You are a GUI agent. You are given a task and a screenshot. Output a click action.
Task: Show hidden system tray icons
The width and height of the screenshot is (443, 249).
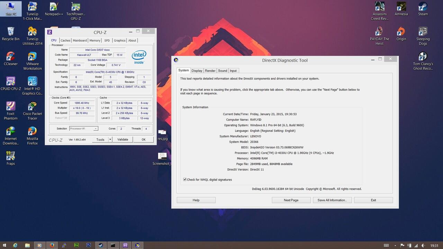395,246
